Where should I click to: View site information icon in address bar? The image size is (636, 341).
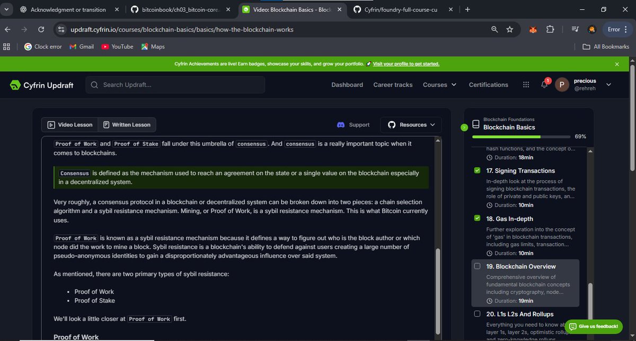[61, 30]
